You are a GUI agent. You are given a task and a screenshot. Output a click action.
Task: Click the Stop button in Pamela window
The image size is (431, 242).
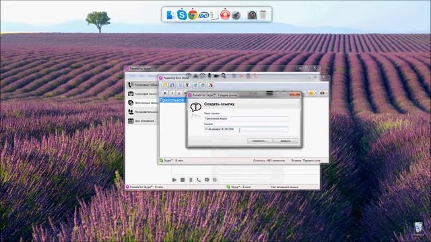click(x=183, y=179)
